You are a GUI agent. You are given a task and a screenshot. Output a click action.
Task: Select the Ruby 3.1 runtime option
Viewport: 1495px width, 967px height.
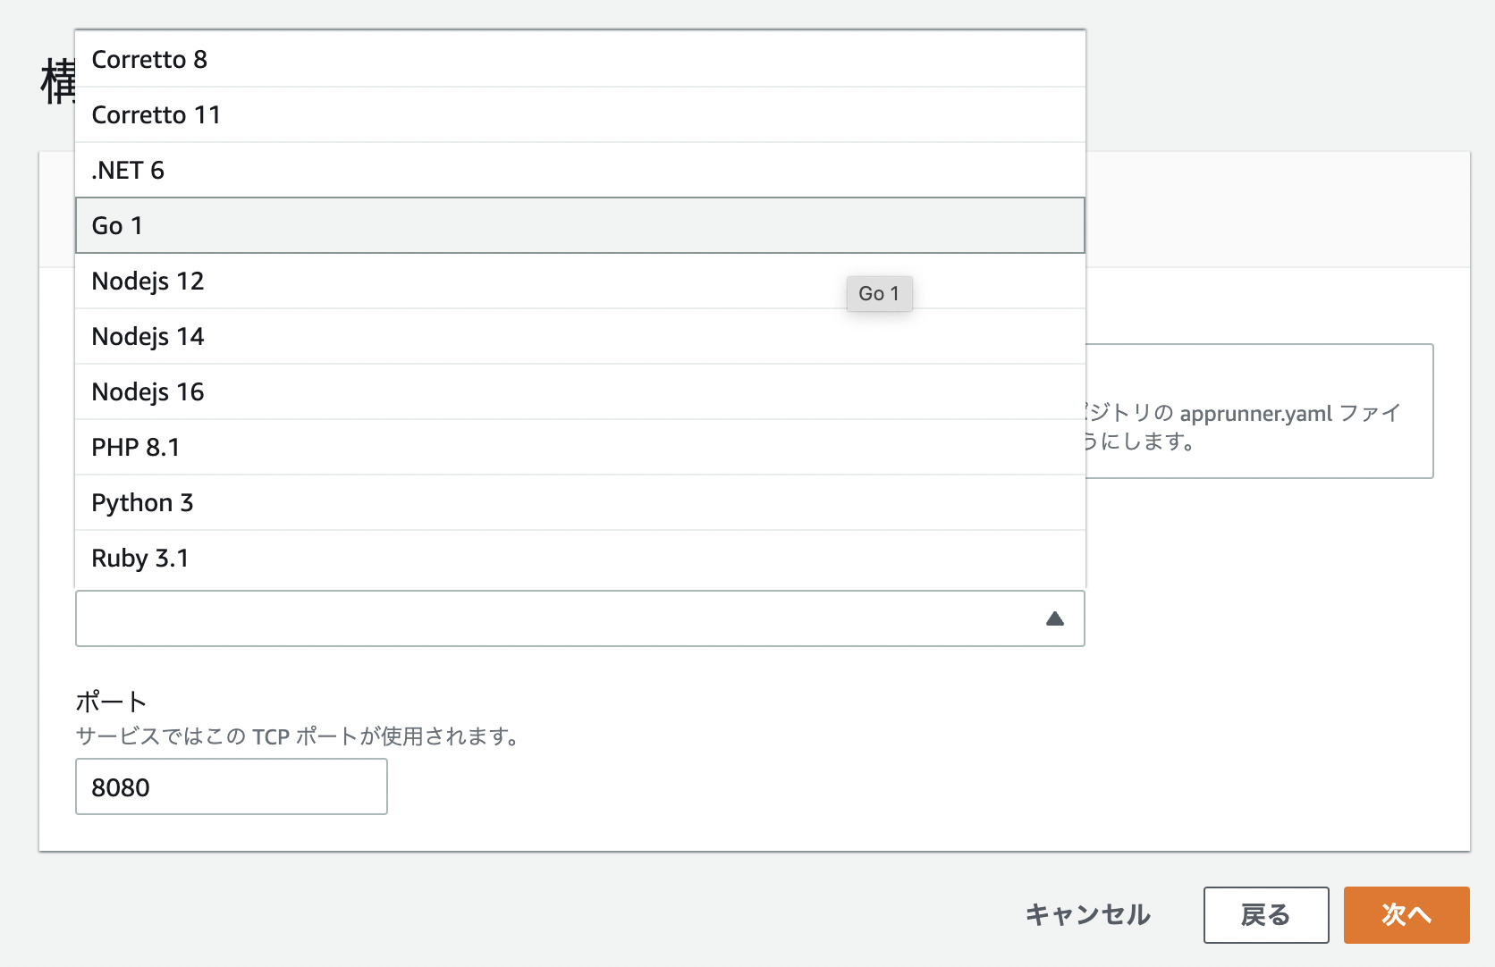tap(579, 558)
